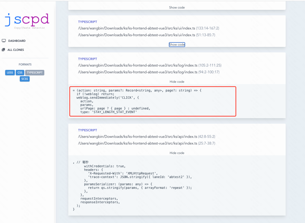The height and width of the screenshot is (223, 305).
Task: Click code line type: 'STAY_LENGTH_STAT_EVENT'
Action: (108, 112)
